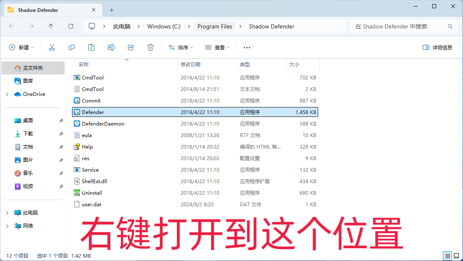This screenshot has height=261, width=463.
Task: Sort by 名称 column header
Action: tap(84, 64)
